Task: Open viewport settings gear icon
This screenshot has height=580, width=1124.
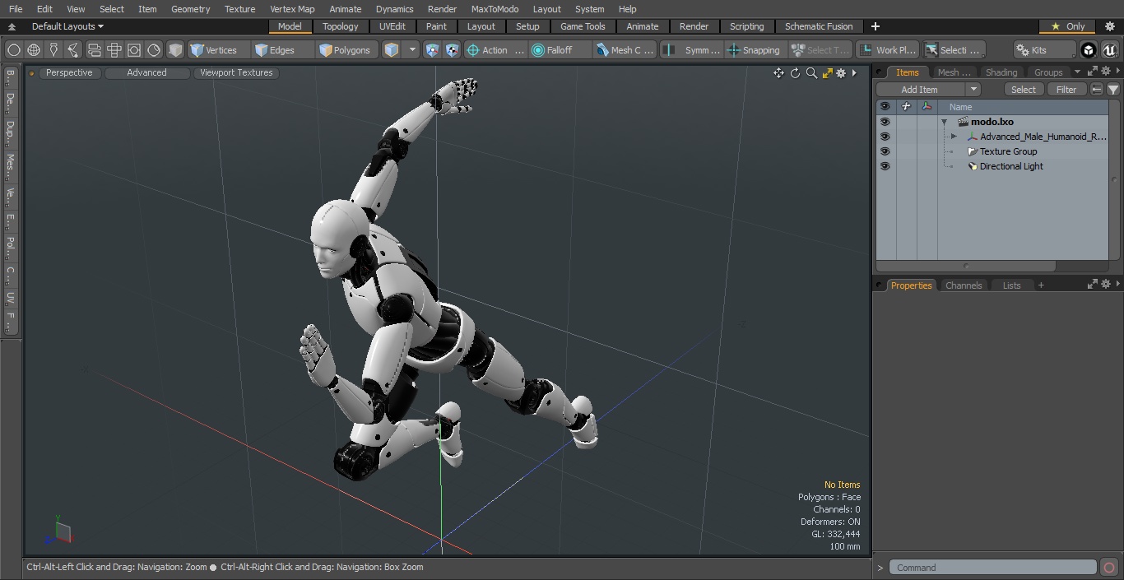Action: [841, 73]
